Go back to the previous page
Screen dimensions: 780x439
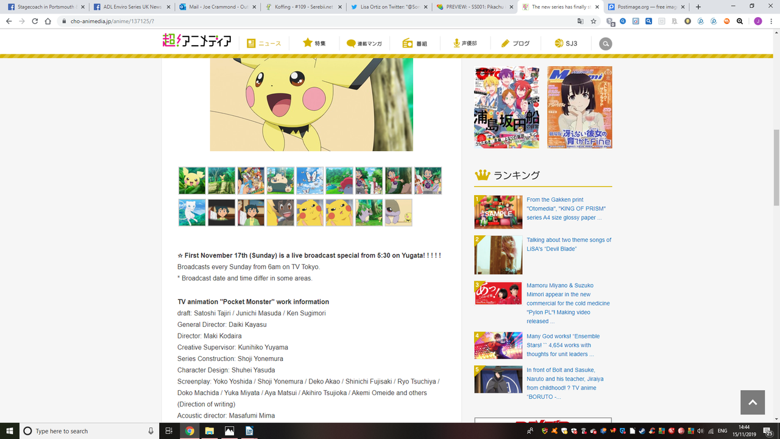pyautogui.click(x=9, y=21)
